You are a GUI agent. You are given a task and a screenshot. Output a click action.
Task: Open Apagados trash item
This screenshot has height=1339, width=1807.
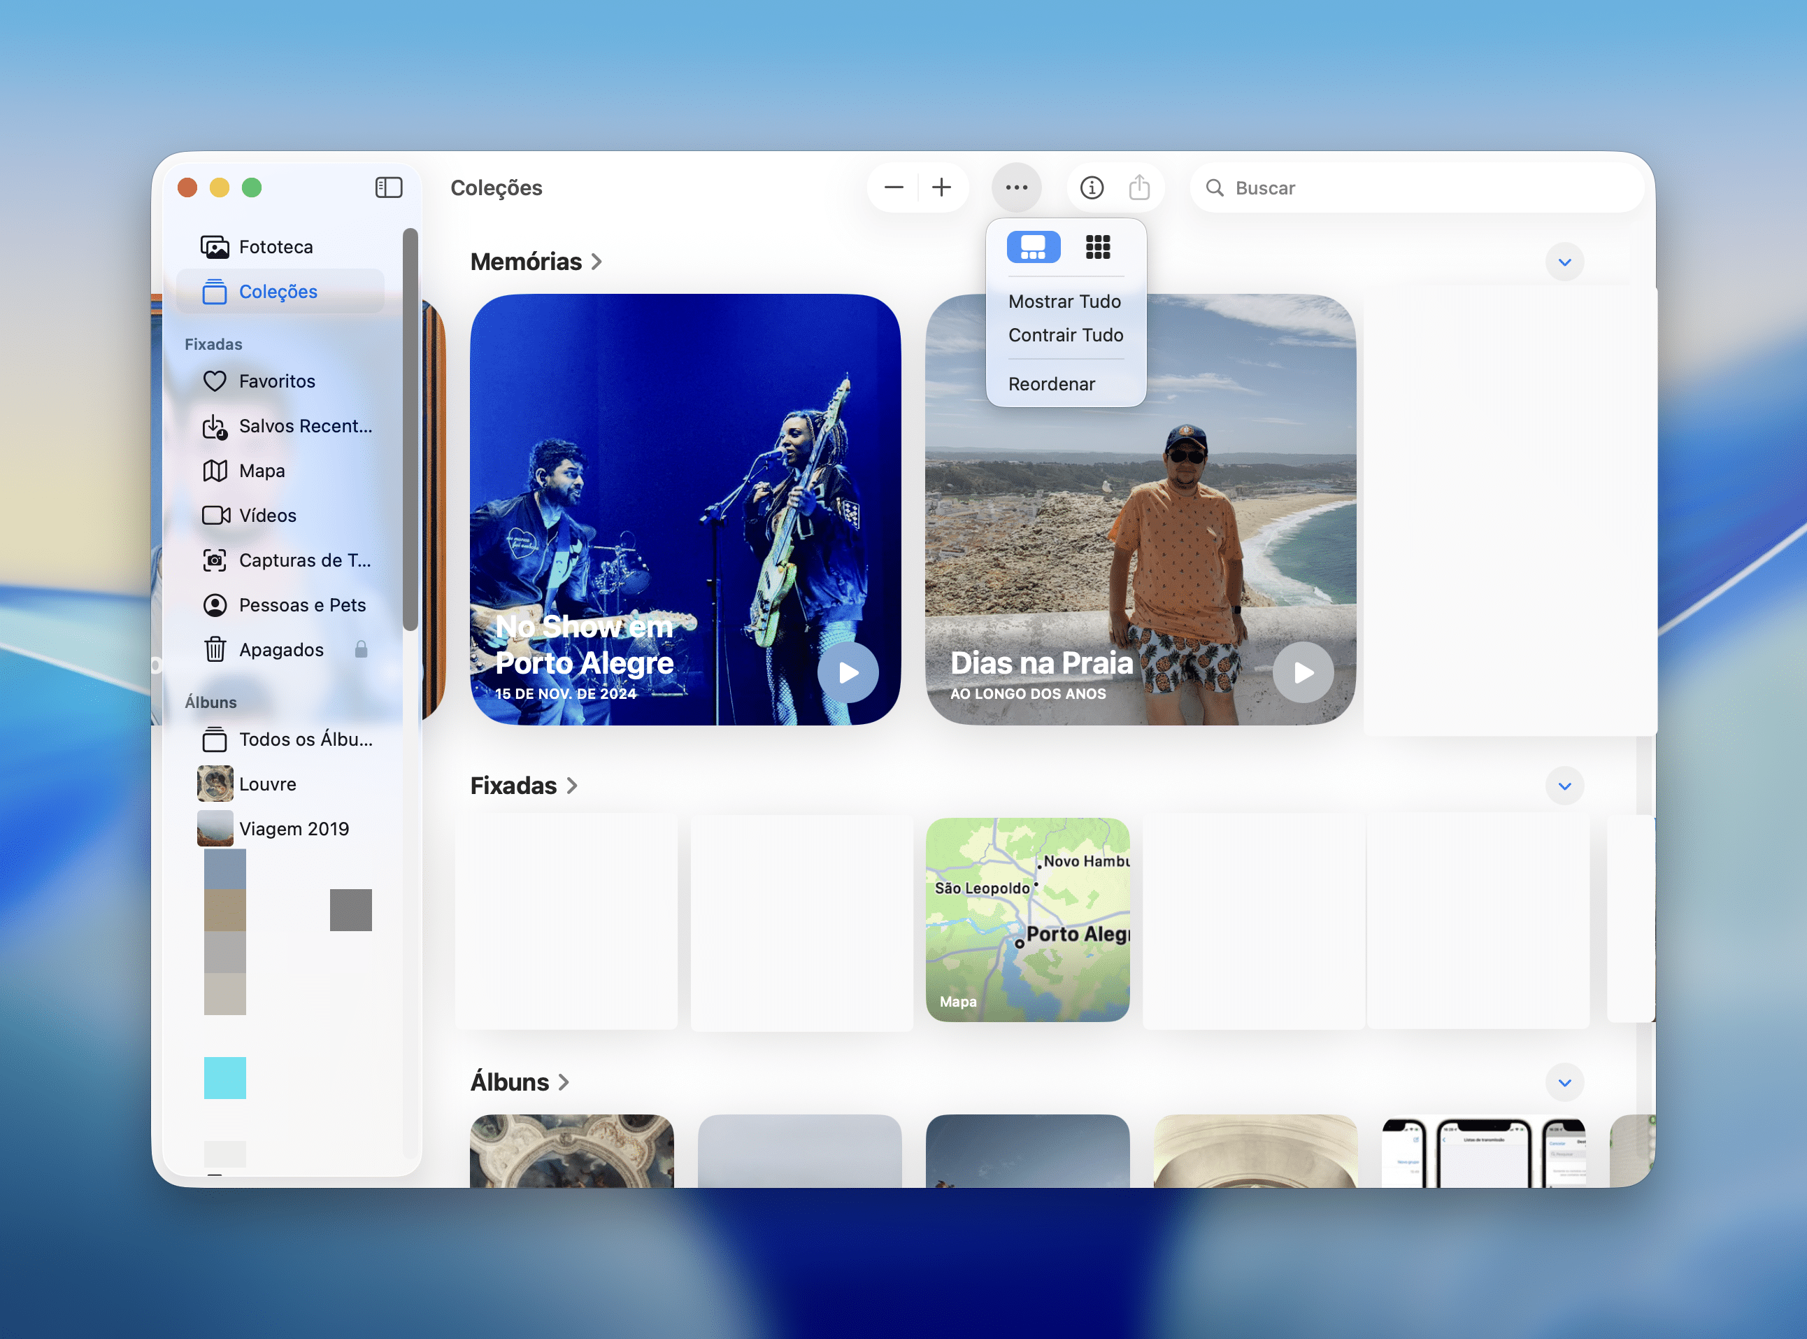coord(280,649)
